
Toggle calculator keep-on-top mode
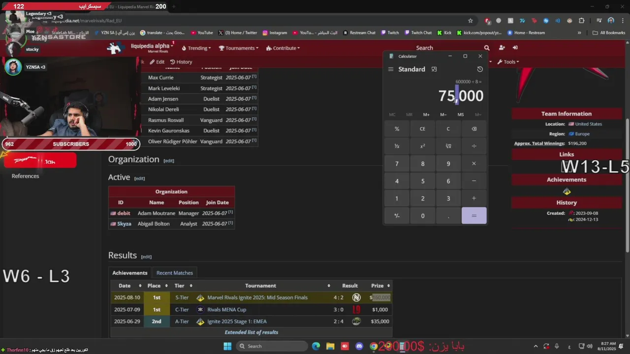tap(434, 69)
